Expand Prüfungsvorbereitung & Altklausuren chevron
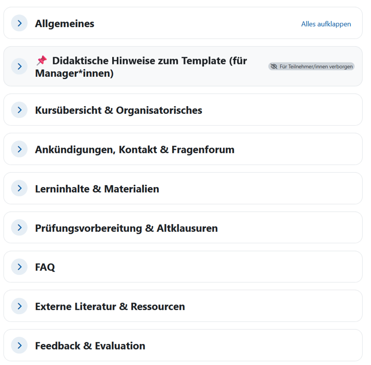The image size is (371, 365). [x=19, y=228]
